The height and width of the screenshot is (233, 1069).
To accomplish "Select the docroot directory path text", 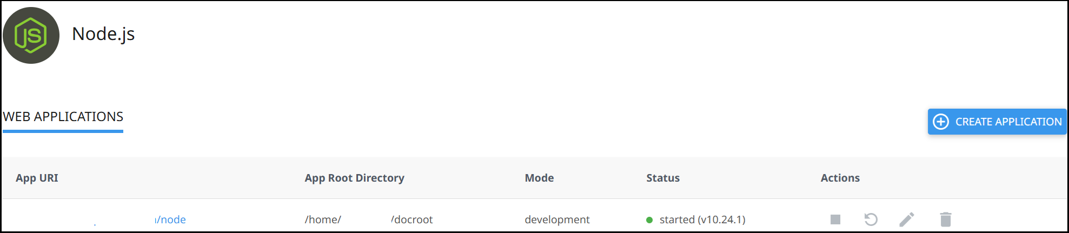I will pyautogui.click(x=413, y=219).
